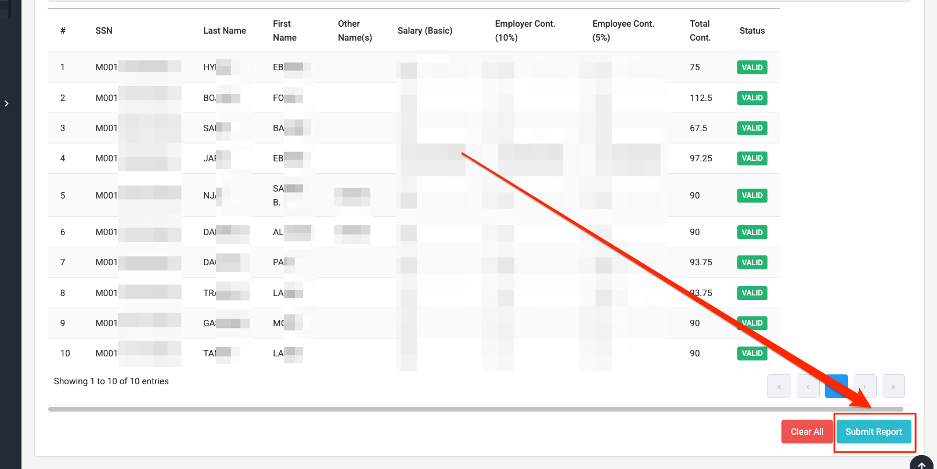This screenshot has width=937, height=469.
Task: Go to next page with right arrow
Action: 864,387
